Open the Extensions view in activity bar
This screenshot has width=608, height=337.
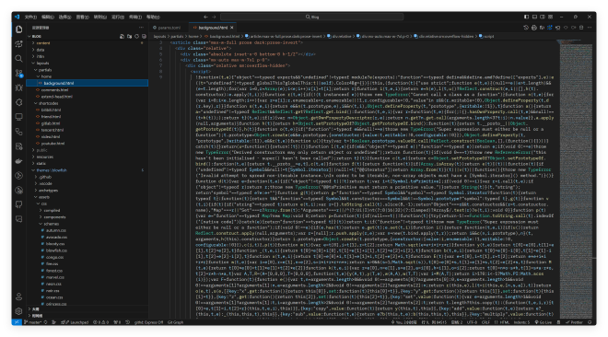pos(18,102)
